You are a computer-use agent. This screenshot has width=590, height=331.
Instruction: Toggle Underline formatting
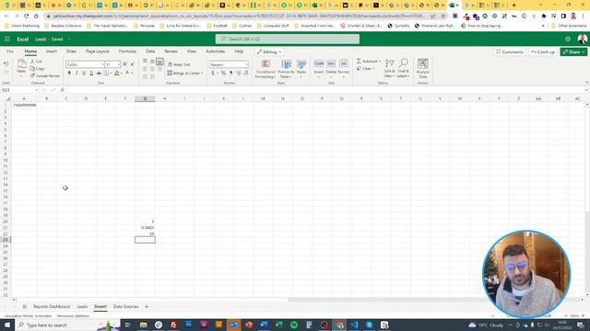pyautogui.click(x=84, y=74)
